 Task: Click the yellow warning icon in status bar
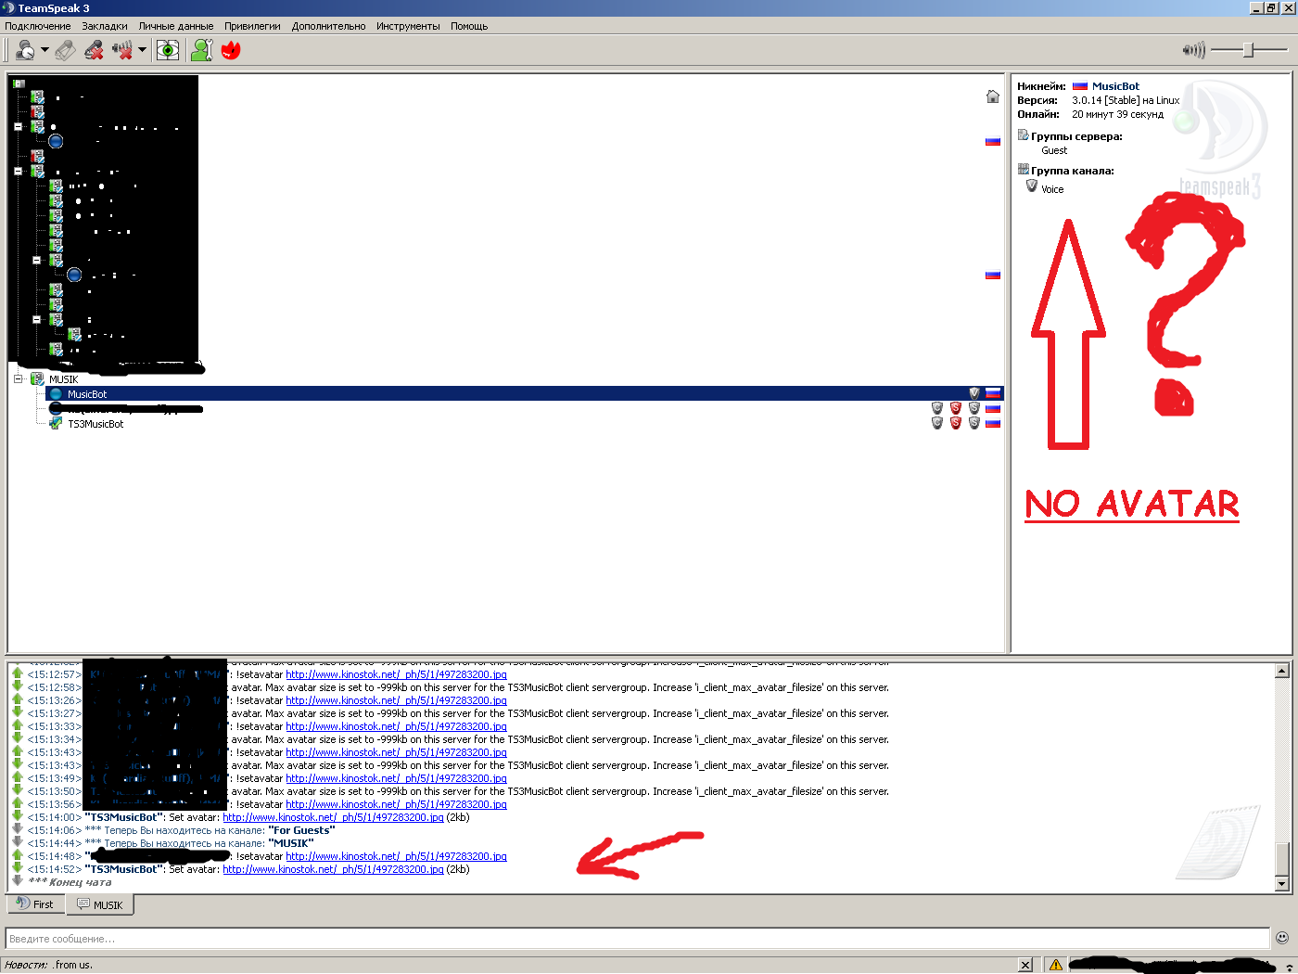click(1055, 965)
